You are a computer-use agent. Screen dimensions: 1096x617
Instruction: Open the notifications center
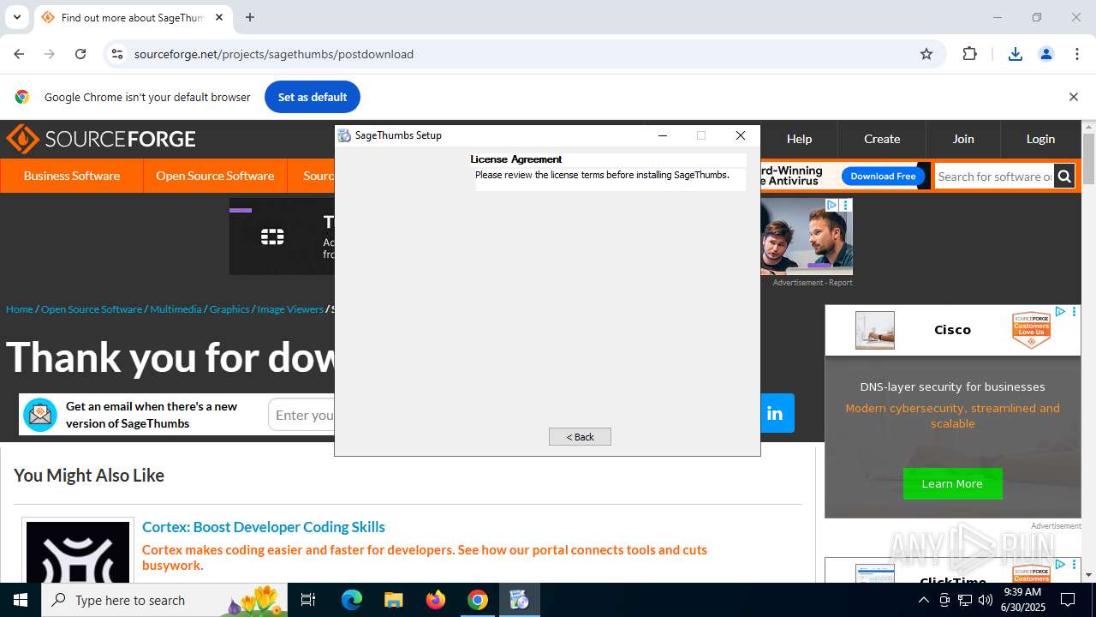[1068, 600]
